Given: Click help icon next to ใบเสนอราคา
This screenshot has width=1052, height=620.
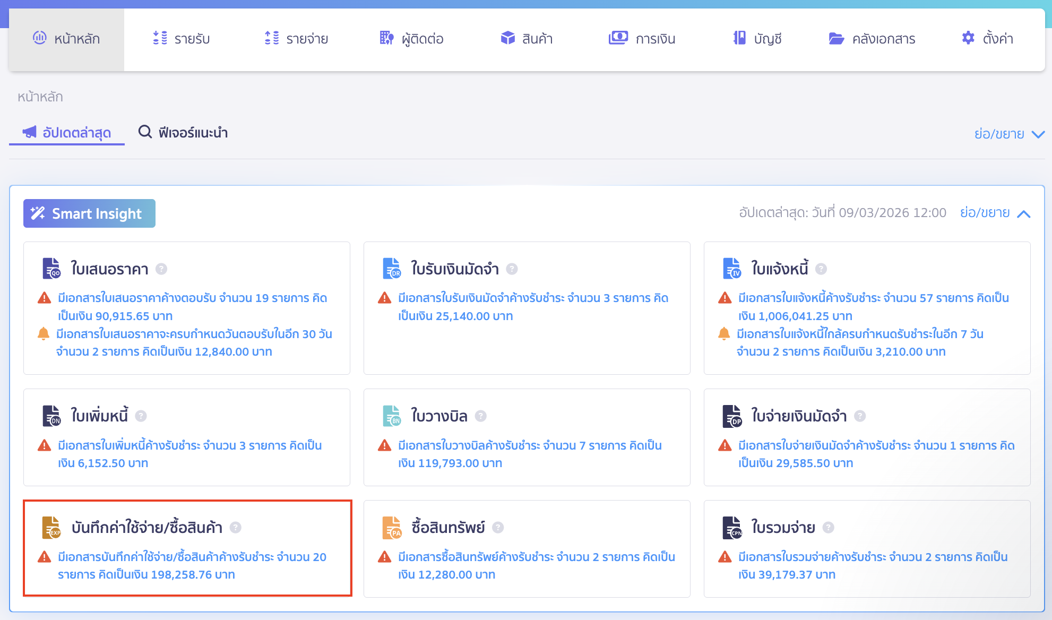Looking at the screenshot, I should (x=161, y=269).
